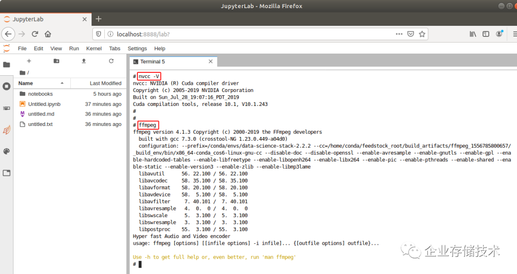
Task: Create new launcher with plus icon
Action: [x=29, y=61]
